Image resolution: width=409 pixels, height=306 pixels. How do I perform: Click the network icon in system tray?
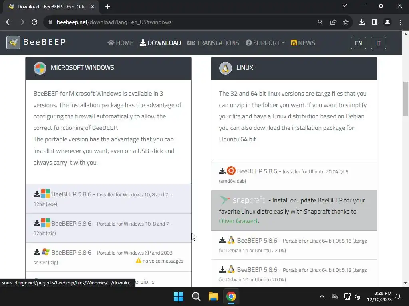(x=347, y=296)
